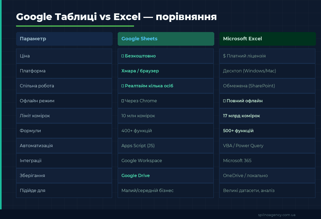
Task: Click the 'Реалтайм кілька осіб' cell
Action: point(166,86)
